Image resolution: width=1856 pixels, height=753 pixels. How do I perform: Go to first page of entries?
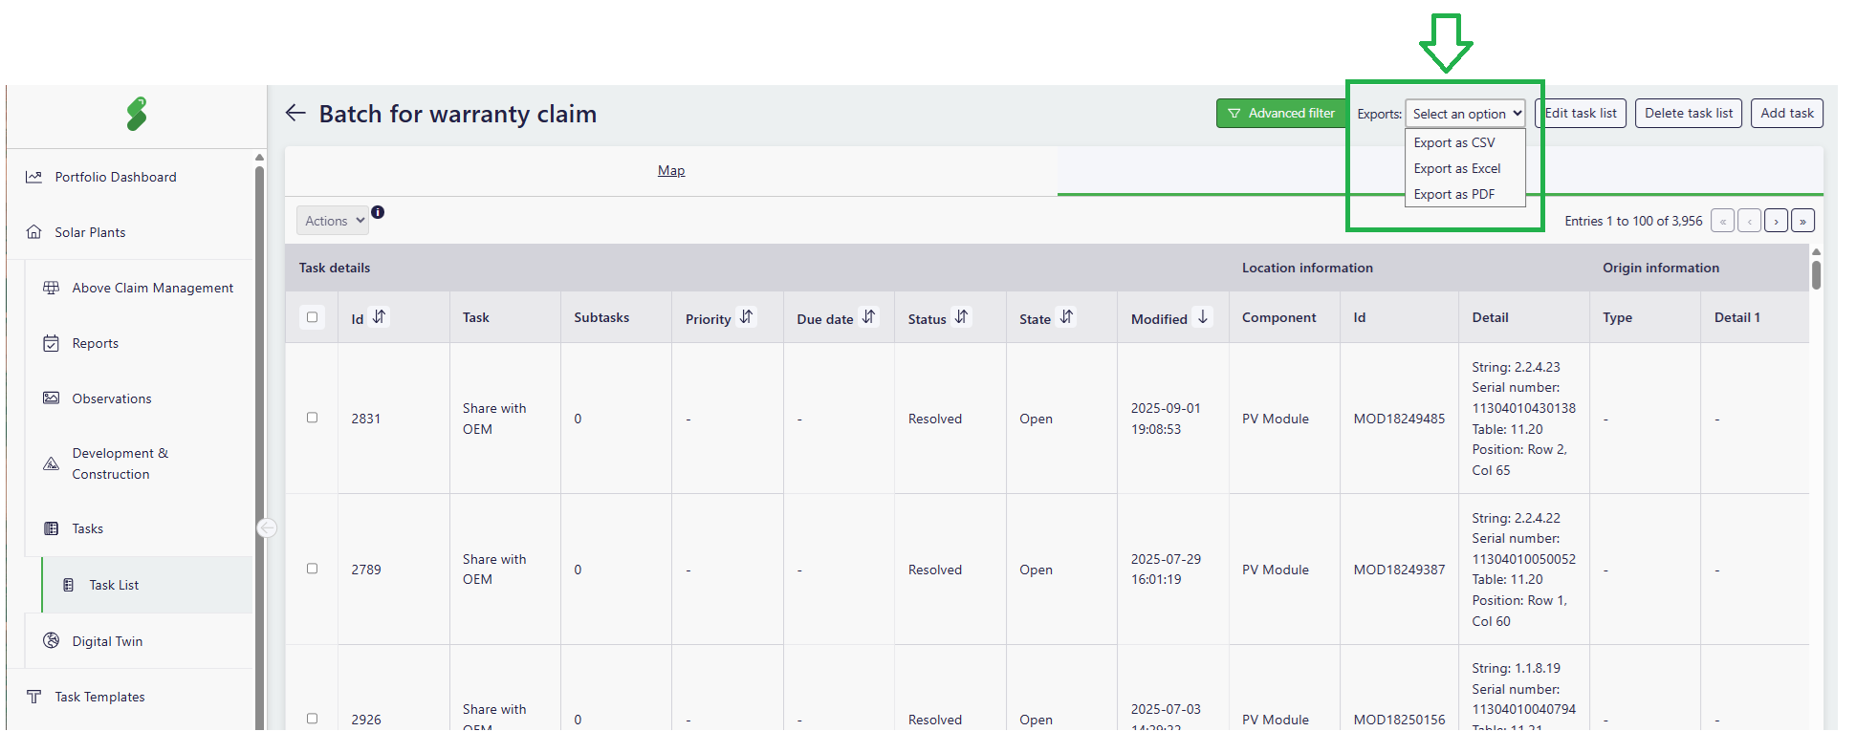1723,221
